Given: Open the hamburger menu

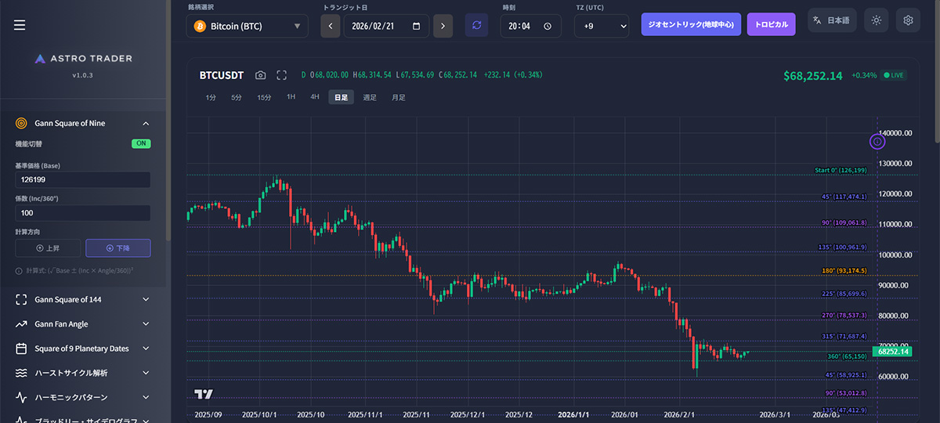Looking at the screenshot, I should coord(20,25).
